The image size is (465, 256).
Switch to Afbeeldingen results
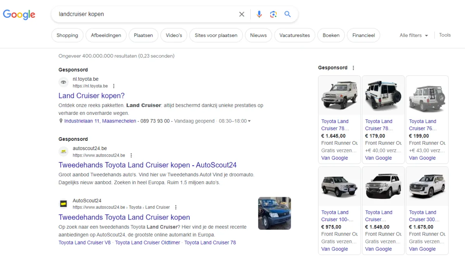click(x=106, y=35)
